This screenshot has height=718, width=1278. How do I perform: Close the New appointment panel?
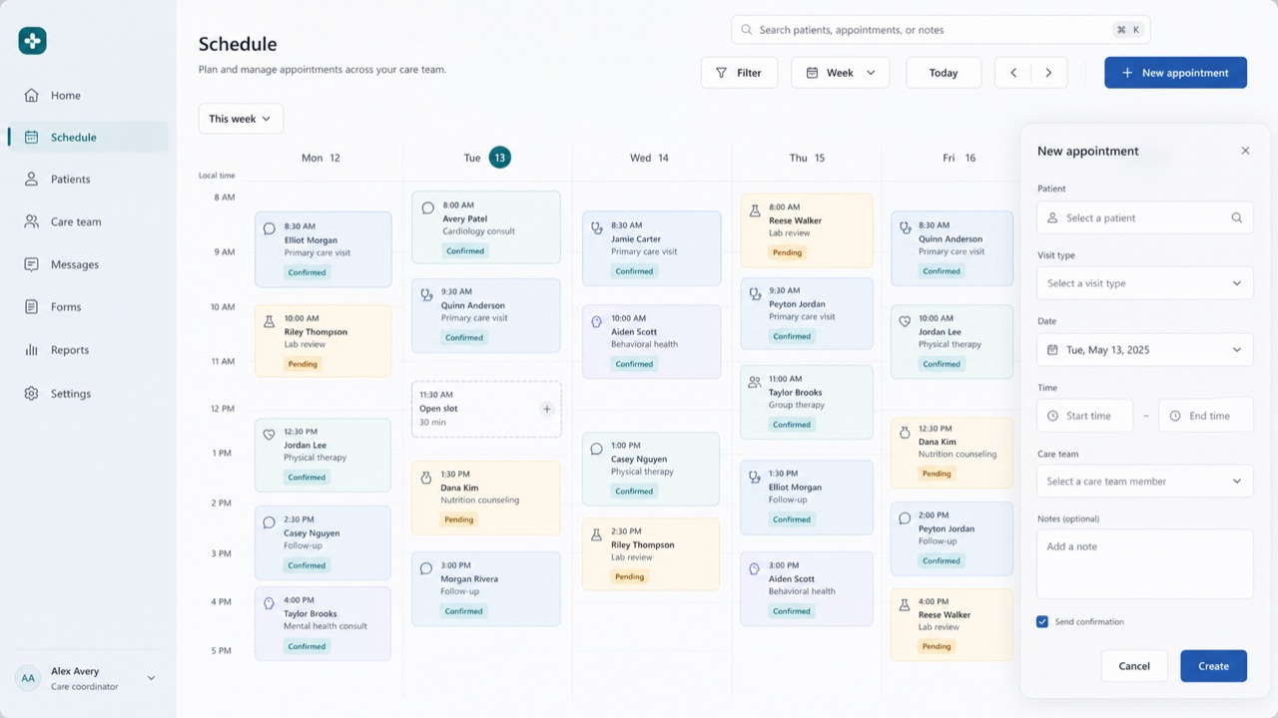click(x=1245, y=151)
